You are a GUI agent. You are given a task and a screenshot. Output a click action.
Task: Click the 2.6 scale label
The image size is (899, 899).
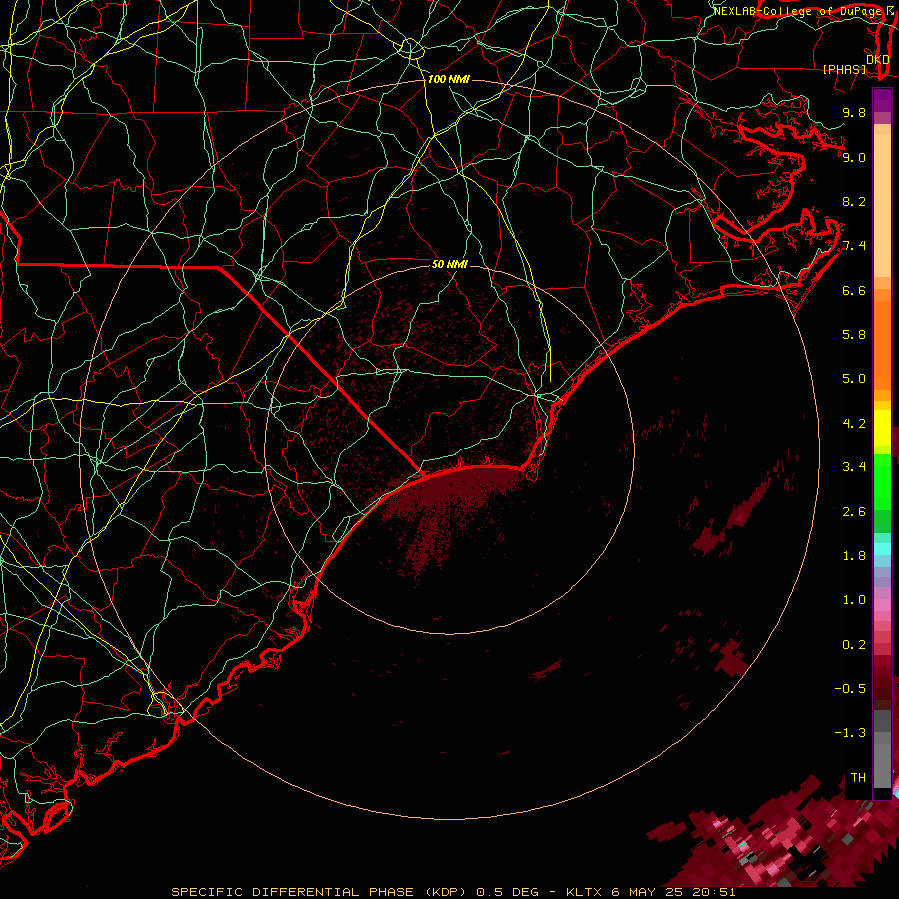coord(854,512)
